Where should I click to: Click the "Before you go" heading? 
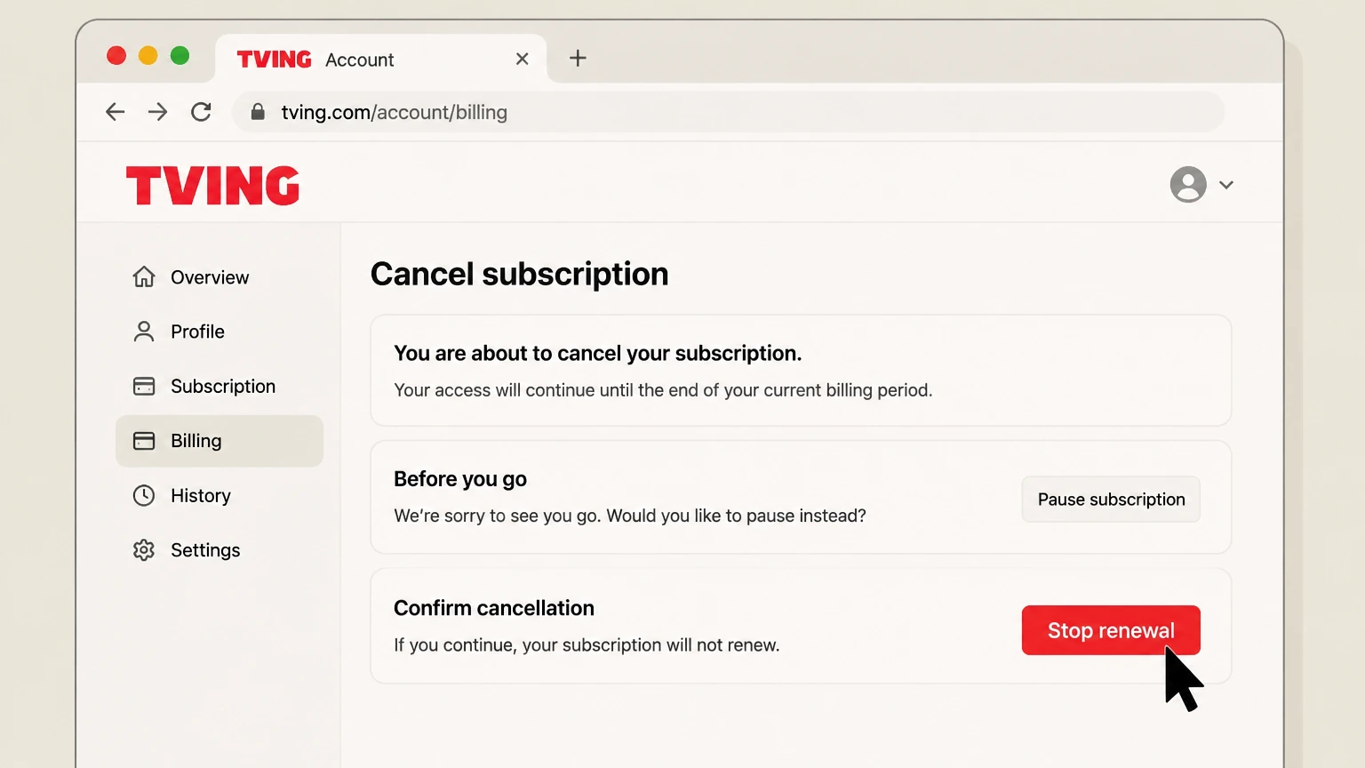tap(460, 479)
